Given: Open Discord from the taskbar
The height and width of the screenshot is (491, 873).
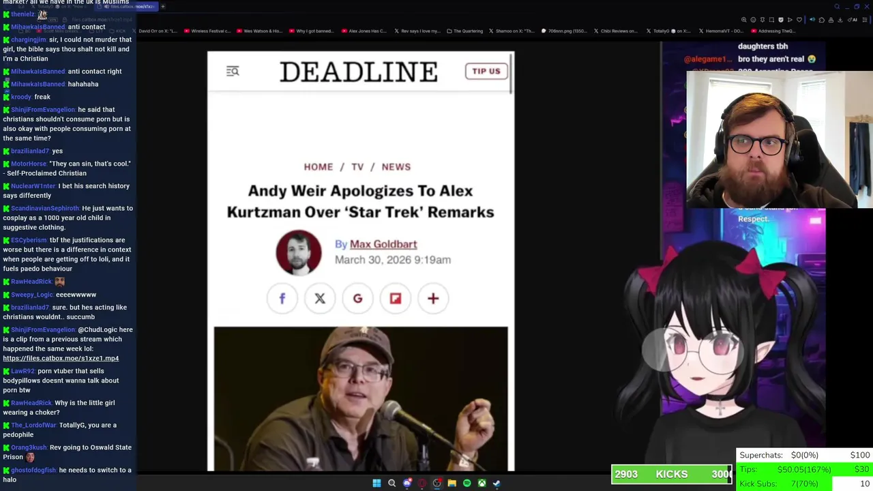Looking at the screenshot, I should point(407,483).
